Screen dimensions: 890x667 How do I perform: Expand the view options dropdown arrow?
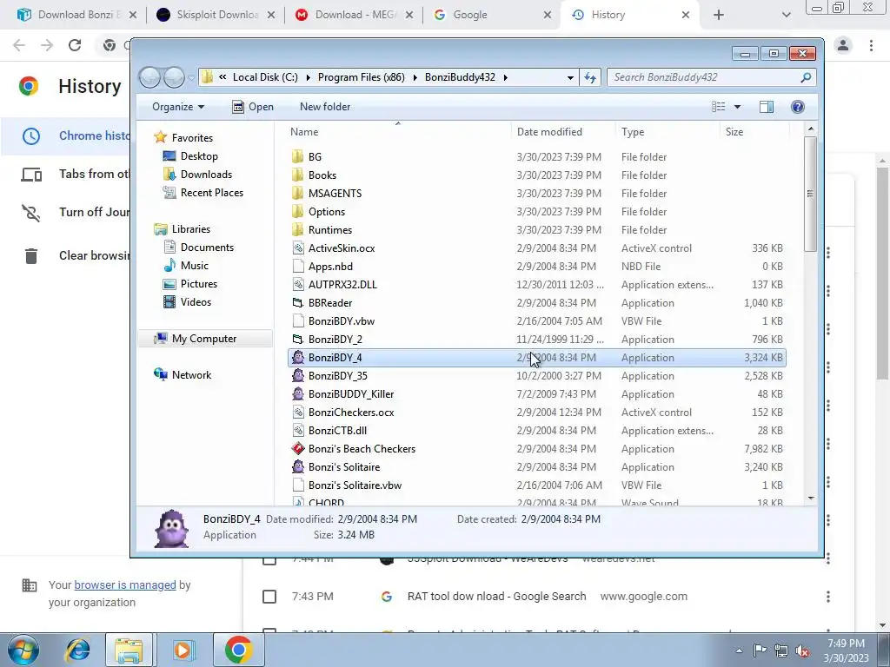point(737,107)
